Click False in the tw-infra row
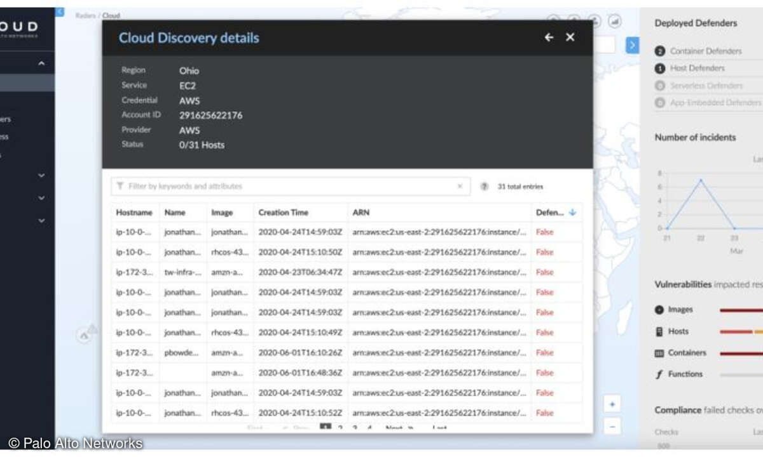The height and width of the screenshot is (457, 763). (545, 272)
